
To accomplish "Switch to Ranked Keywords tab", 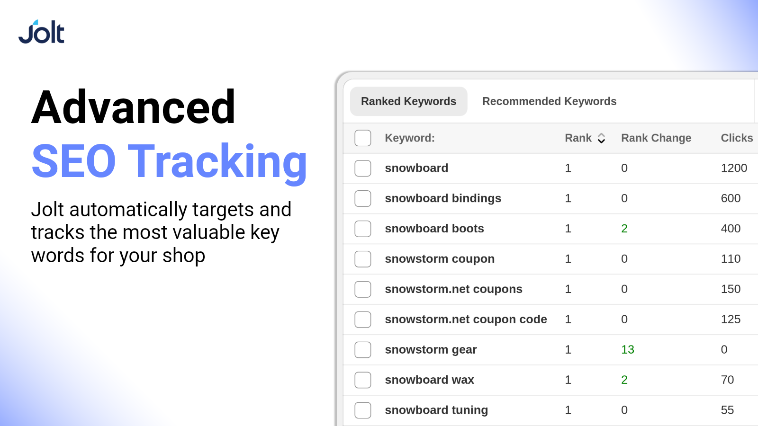I will [x=408, y=101].
